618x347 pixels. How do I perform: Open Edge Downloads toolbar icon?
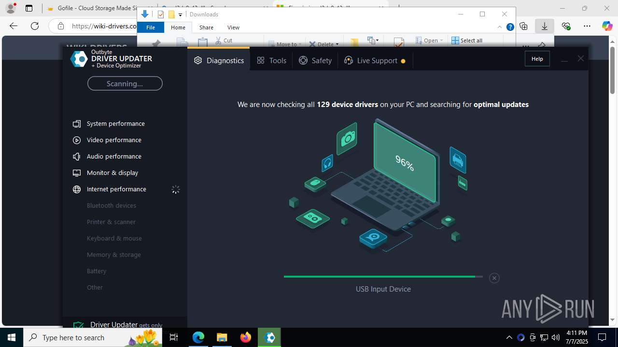(x=545, y=26)
